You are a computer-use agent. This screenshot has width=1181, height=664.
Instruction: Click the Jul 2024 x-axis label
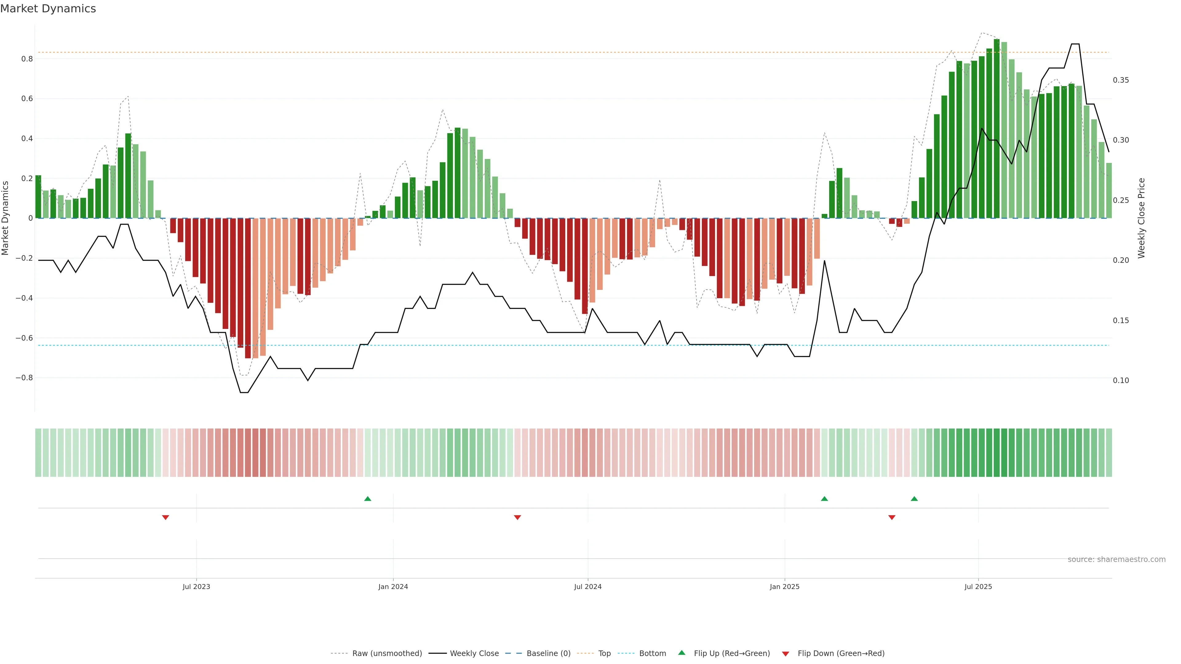click(588, 587)
